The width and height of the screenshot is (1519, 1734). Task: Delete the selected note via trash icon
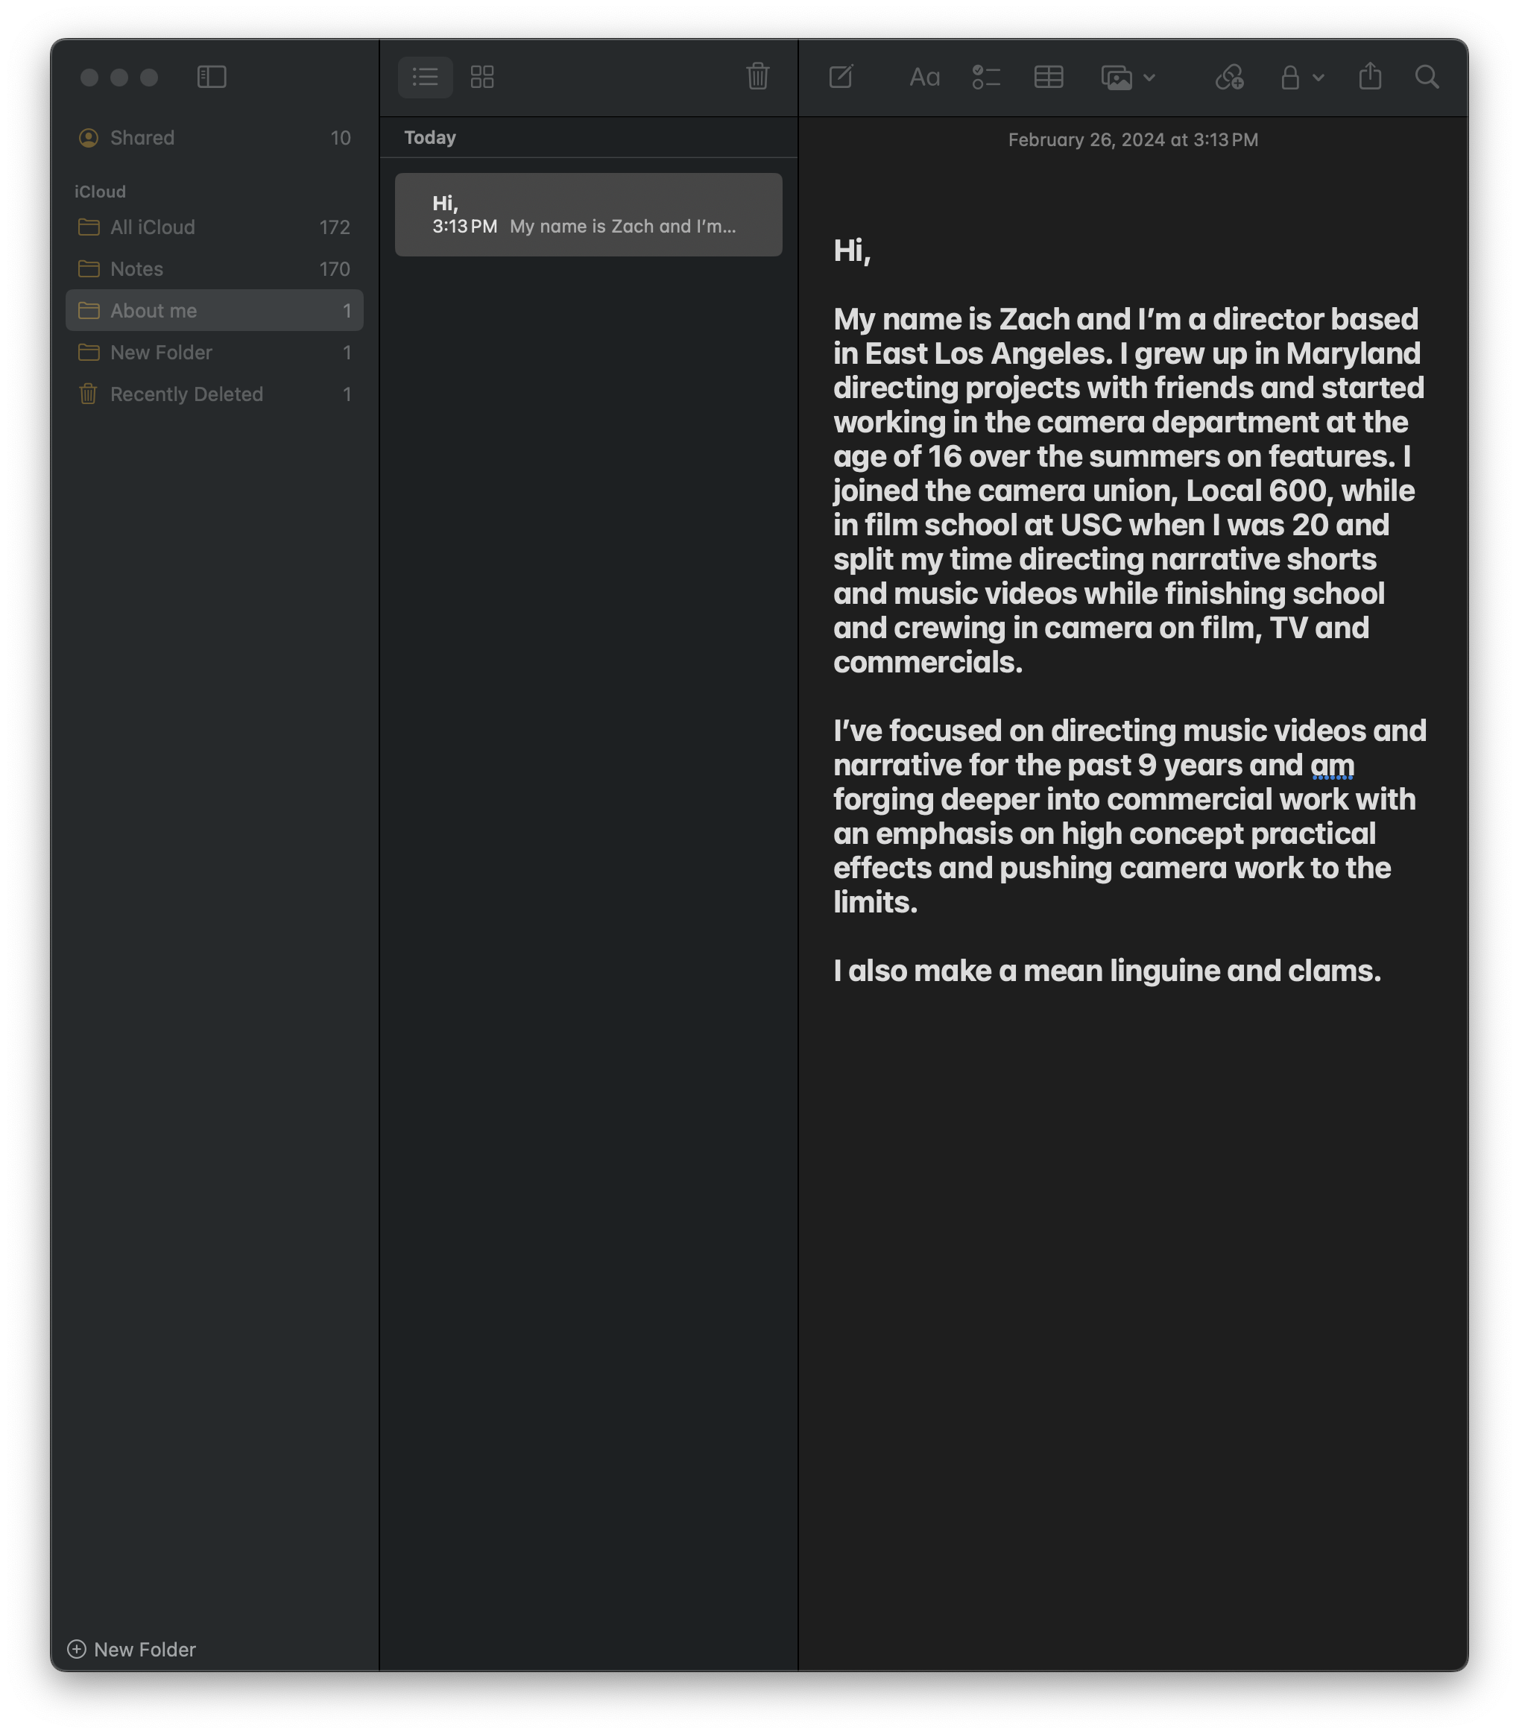point(757,78)
